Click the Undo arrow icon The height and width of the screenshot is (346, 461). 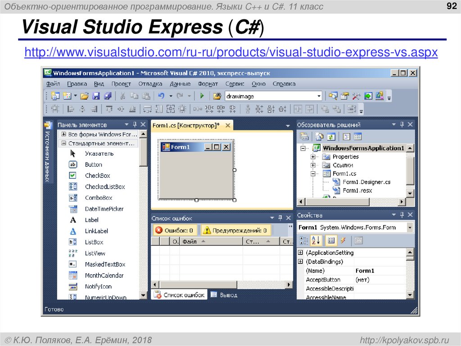coord(161,96)
